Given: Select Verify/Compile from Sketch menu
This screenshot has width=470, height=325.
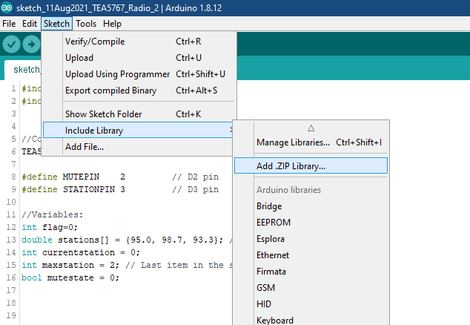Looking at the screenshot, I should tap(95, 42).
